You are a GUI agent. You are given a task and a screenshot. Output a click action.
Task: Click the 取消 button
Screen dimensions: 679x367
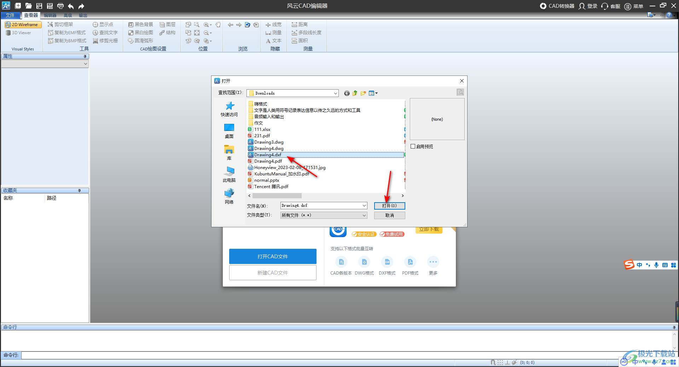389,215
